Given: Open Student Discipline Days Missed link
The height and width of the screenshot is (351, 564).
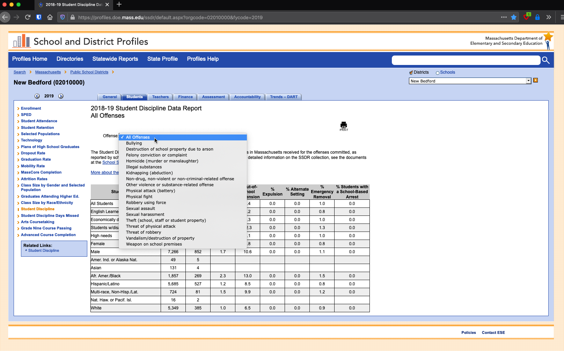Looking at the screenshot, I should pyautogui.click(x=50, y=216).
